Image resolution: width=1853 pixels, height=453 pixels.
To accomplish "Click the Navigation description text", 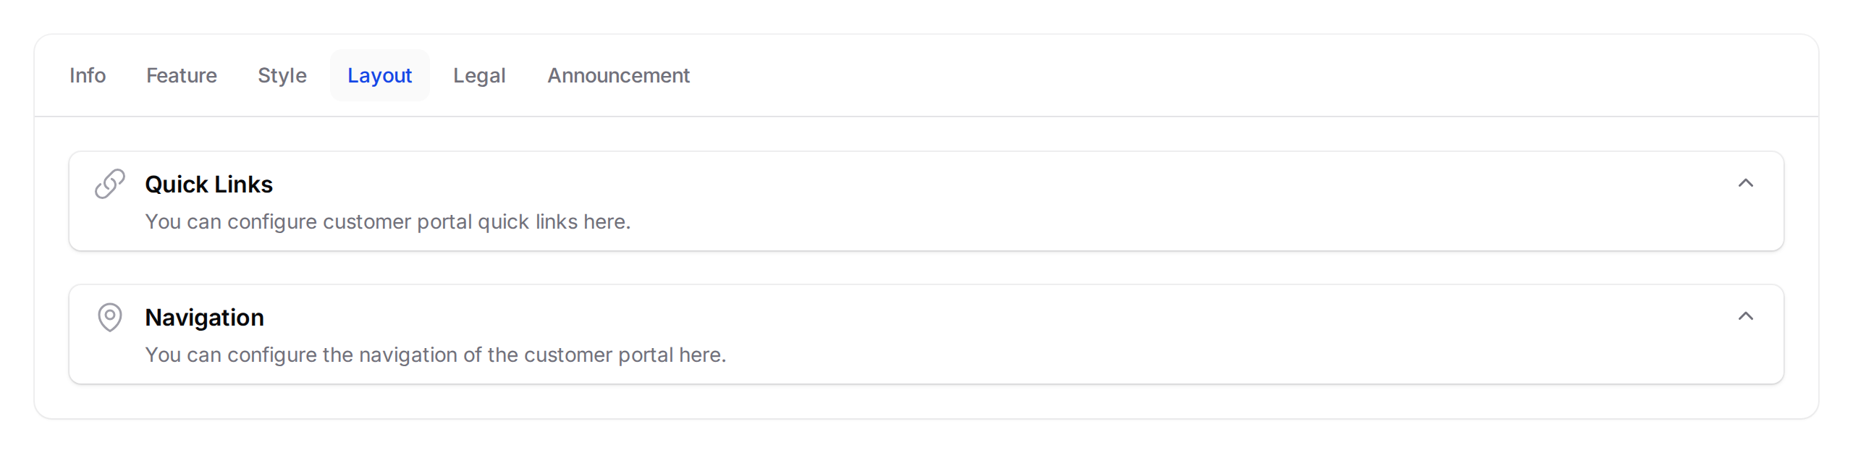I will click(x=435, y=355).
